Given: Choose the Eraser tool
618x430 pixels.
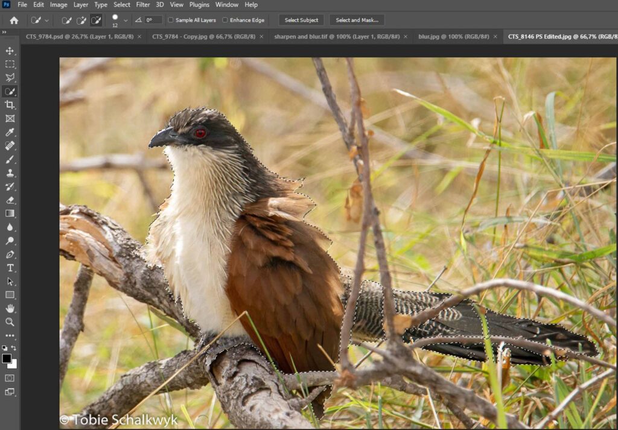Looking at the screenshot, I should pyautogui.click(x=10, y=200).
